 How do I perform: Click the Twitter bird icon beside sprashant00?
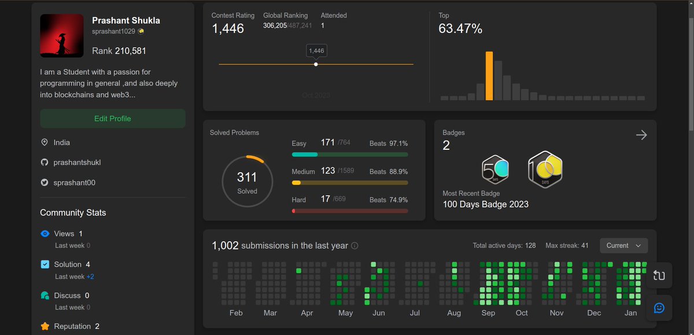45,183
